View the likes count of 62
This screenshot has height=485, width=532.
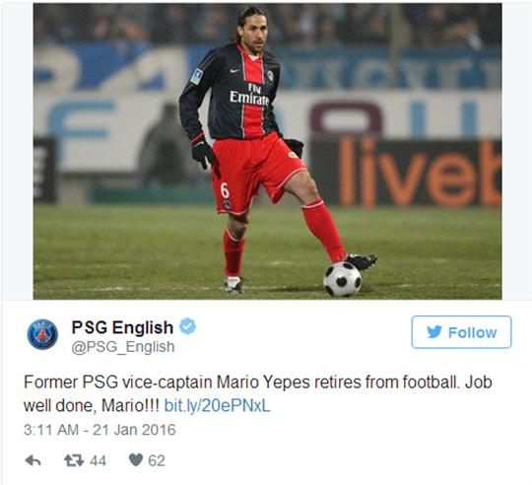pos(157,460)
